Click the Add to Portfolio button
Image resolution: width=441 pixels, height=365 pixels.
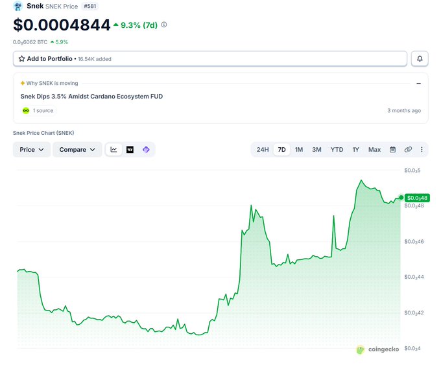[210, 59]
